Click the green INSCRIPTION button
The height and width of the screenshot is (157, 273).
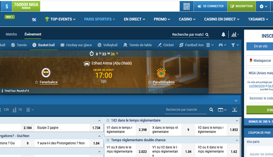[241, 6]
